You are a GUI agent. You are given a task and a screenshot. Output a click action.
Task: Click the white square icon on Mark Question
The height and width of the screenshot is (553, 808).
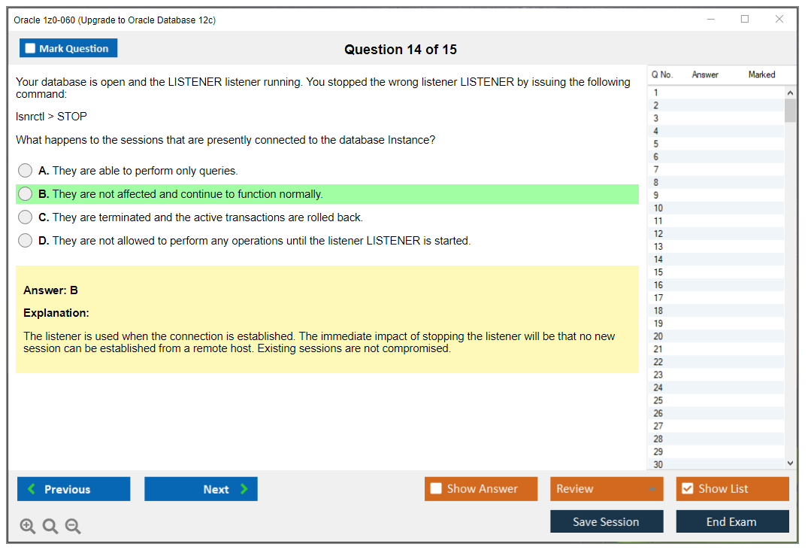coord(30,47)
